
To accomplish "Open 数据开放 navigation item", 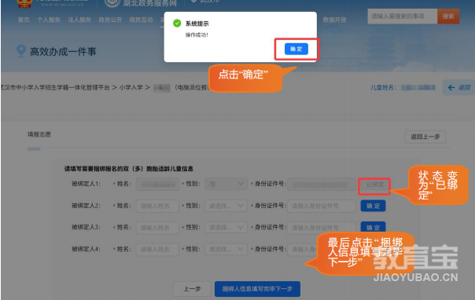I will tap(334, 20).
